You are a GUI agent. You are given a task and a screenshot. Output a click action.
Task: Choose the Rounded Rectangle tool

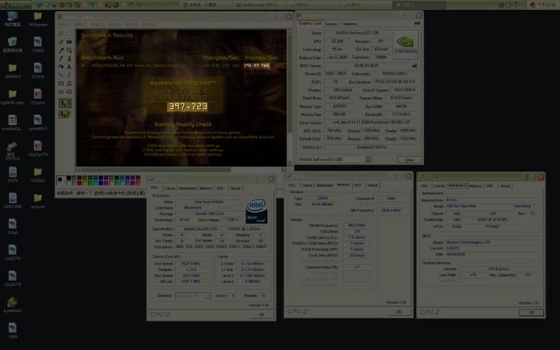69,92
